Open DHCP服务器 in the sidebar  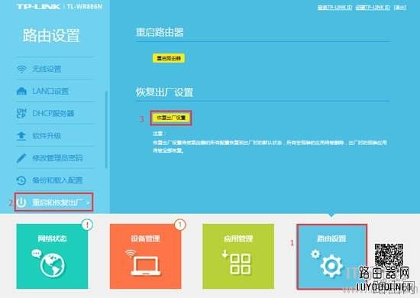pos(55,113)
